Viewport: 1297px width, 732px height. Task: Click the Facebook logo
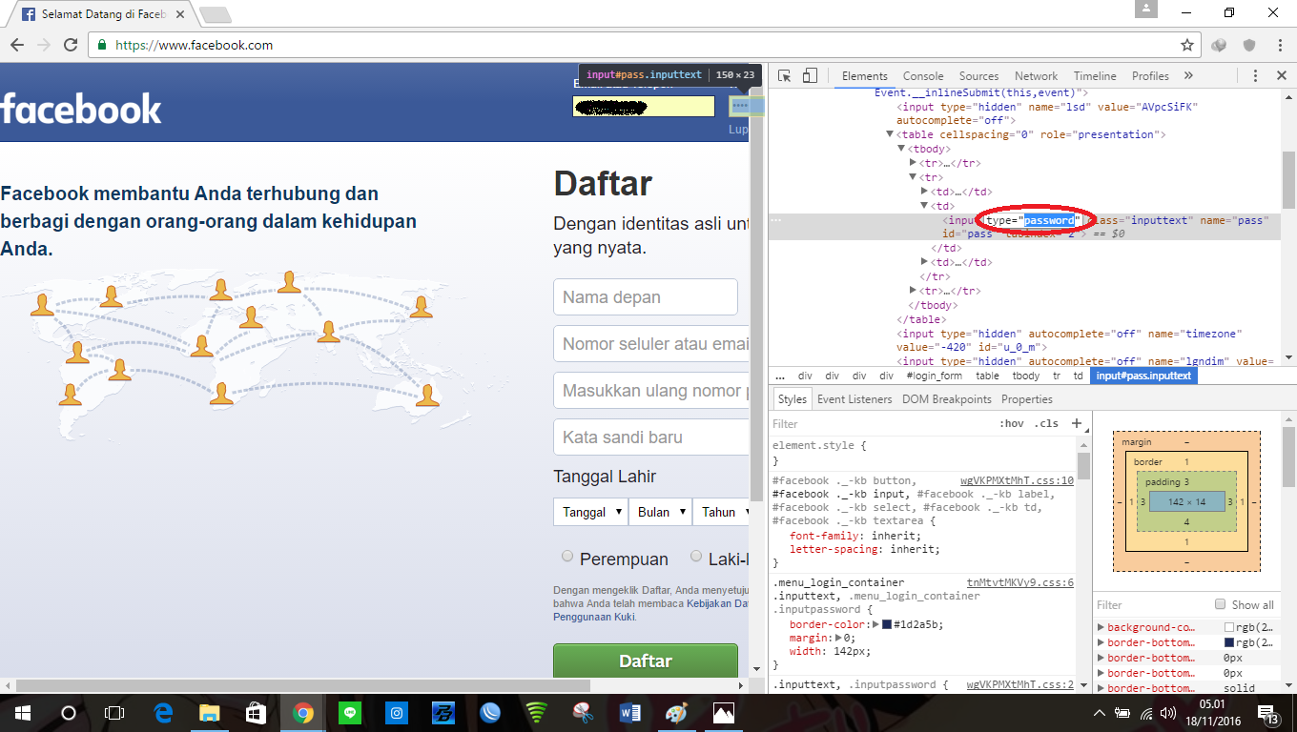pos(81,108)
